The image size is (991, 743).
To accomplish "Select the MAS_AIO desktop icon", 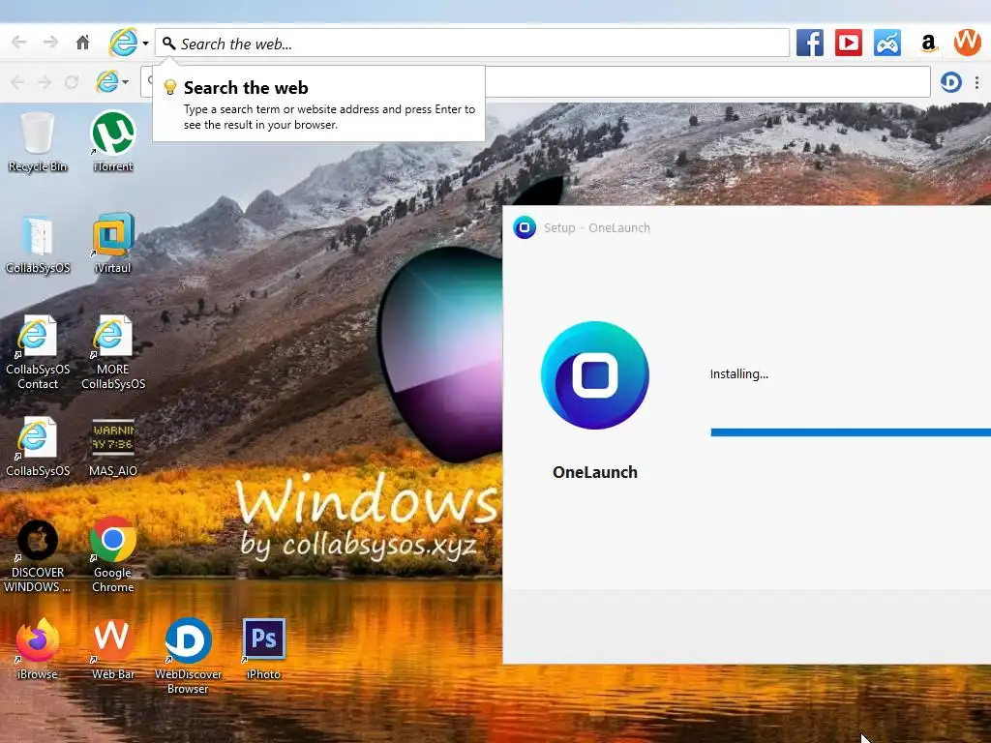I will (x=113, y=447).
